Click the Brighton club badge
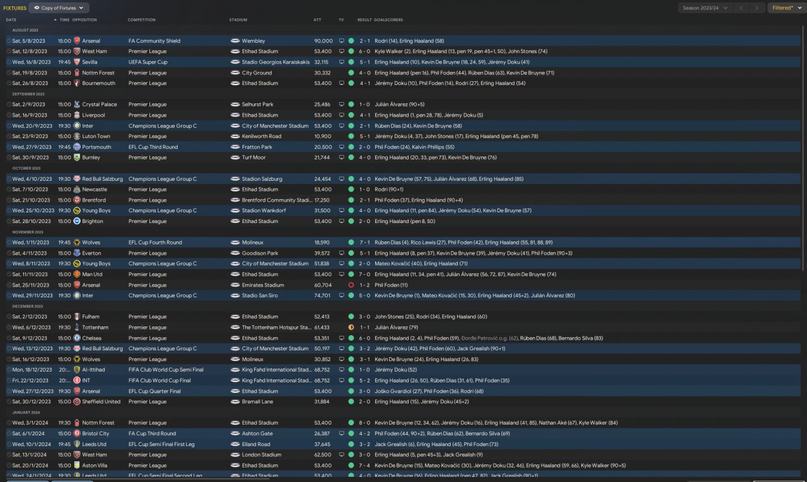Viewport: 807px width, 482px height. coord(77,221)
